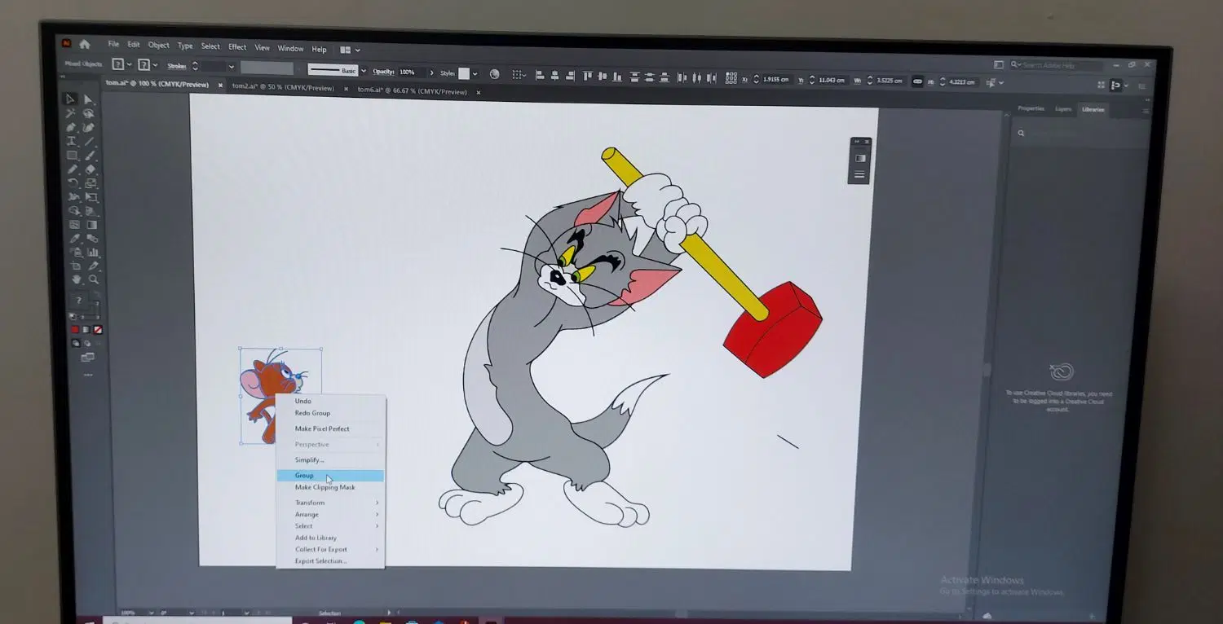The image size is (1223, 624).
Task: Expand the Stroke weight dropdown
Action: [x=232, y=67]
